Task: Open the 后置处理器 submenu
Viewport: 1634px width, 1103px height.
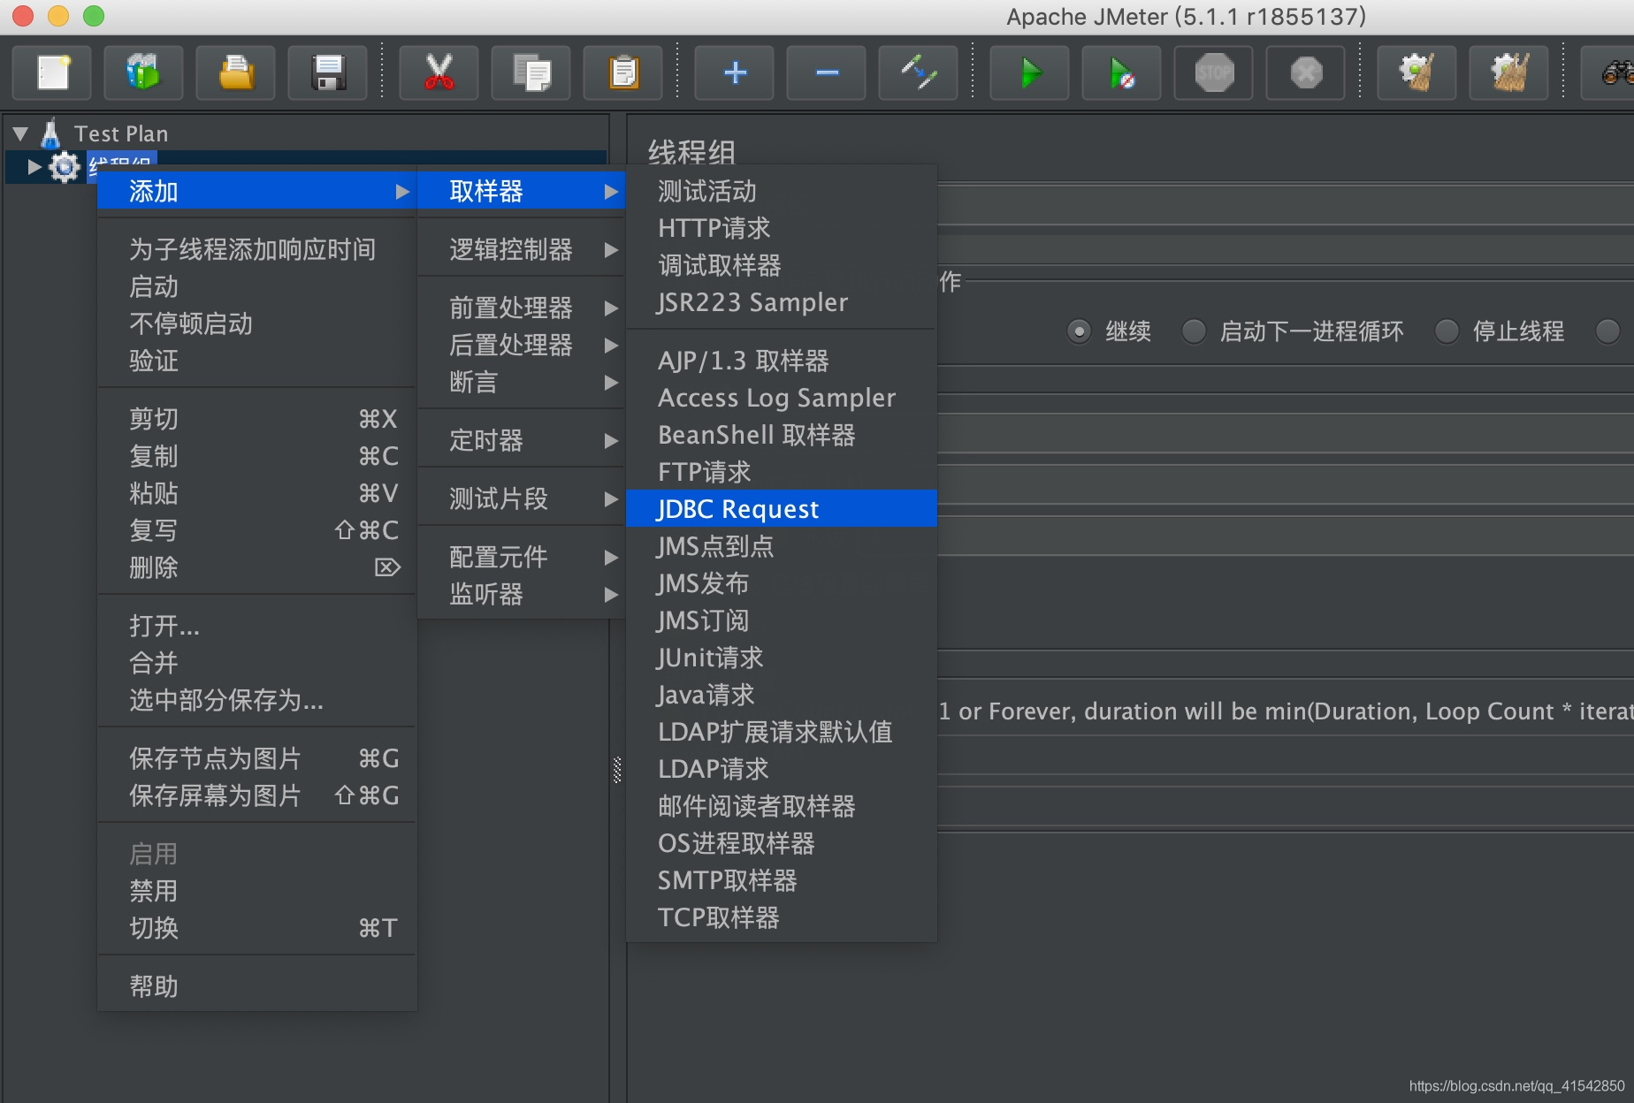Action: click(x=522, y=345)
